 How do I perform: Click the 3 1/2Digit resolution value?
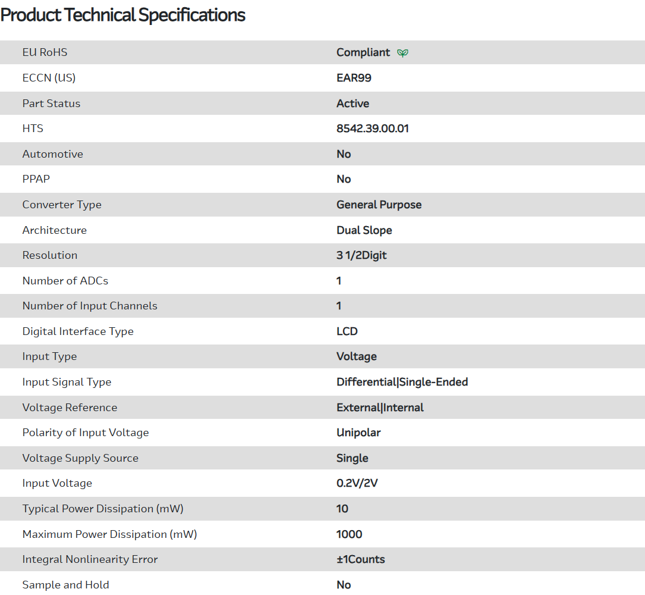pyautogui.click(x=361, y=255)
